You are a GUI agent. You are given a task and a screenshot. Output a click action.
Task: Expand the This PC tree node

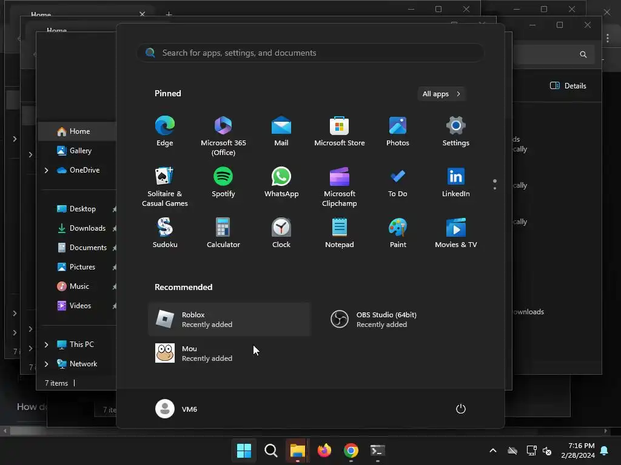pos(46,345)
